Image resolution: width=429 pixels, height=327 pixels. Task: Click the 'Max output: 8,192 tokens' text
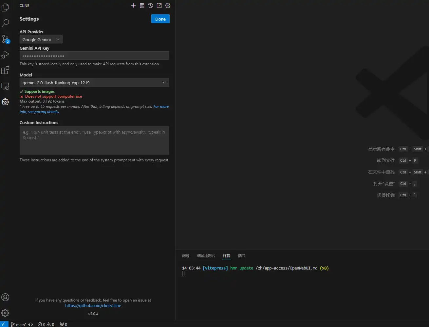pos(42,101)
